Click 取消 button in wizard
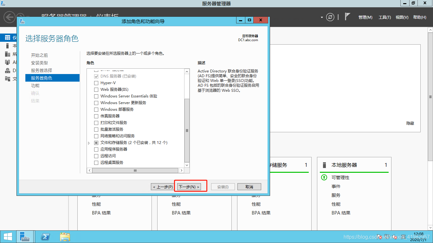This screenshot has height=243, width=433. click(x=249, y=187)
